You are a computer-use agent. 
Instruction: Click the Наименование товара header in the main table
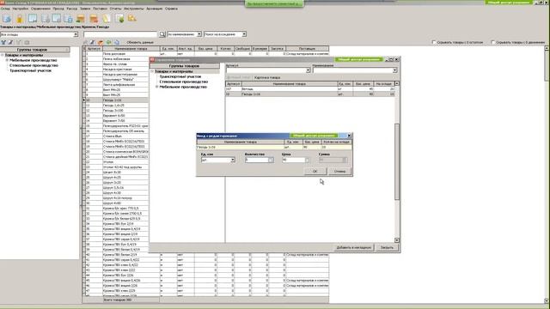[x=131, y=49]
